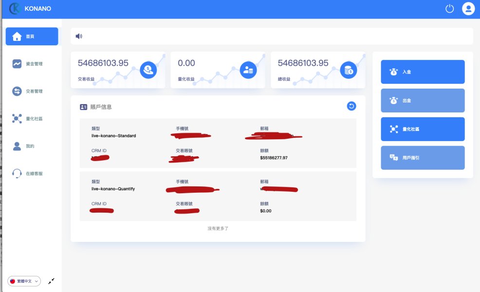Click the power logout icon
The image size is (480, 292).
[x=449, y=9]
